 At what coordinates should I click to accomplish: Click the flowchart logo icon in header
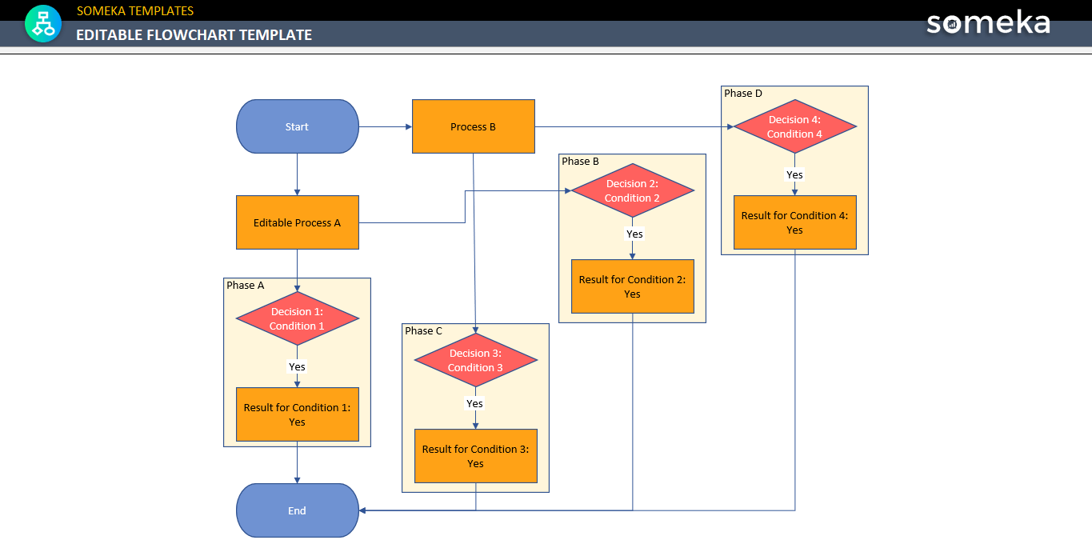coord(42,23)
